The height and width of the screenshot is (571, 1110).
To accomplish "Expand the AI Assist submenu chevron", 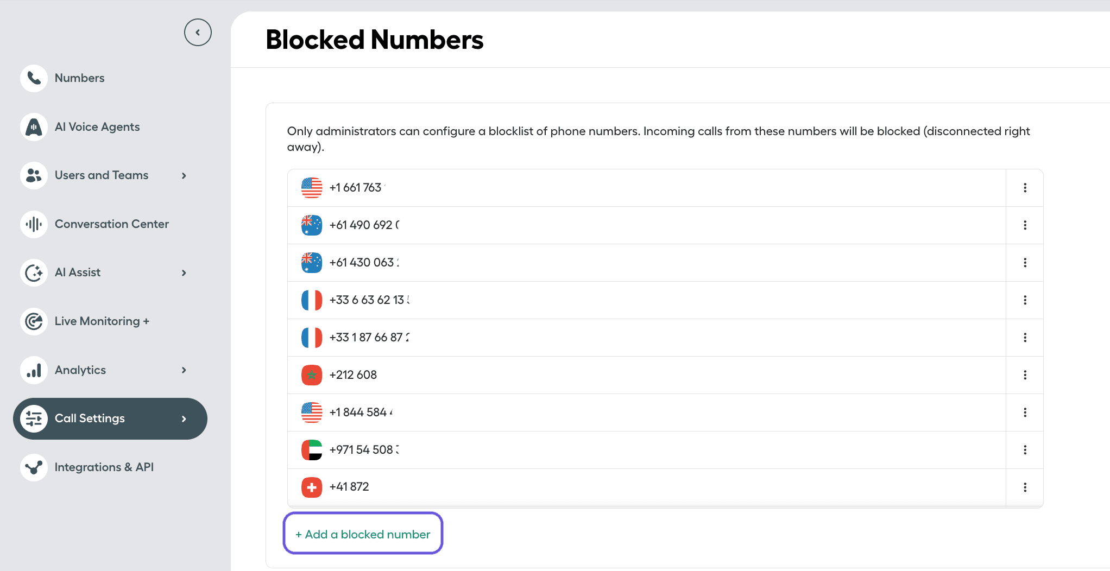I will tap(184, 272).
